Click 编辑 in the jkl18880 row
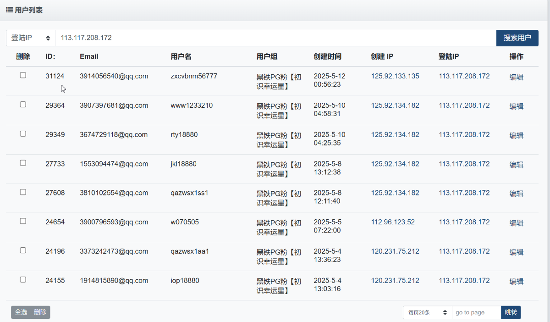 click(x=517, y=165)
